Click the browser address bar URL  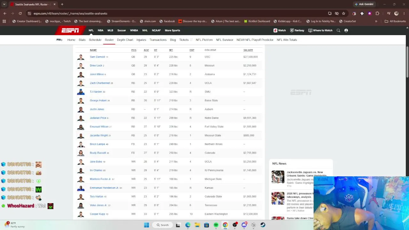point(70,13)
